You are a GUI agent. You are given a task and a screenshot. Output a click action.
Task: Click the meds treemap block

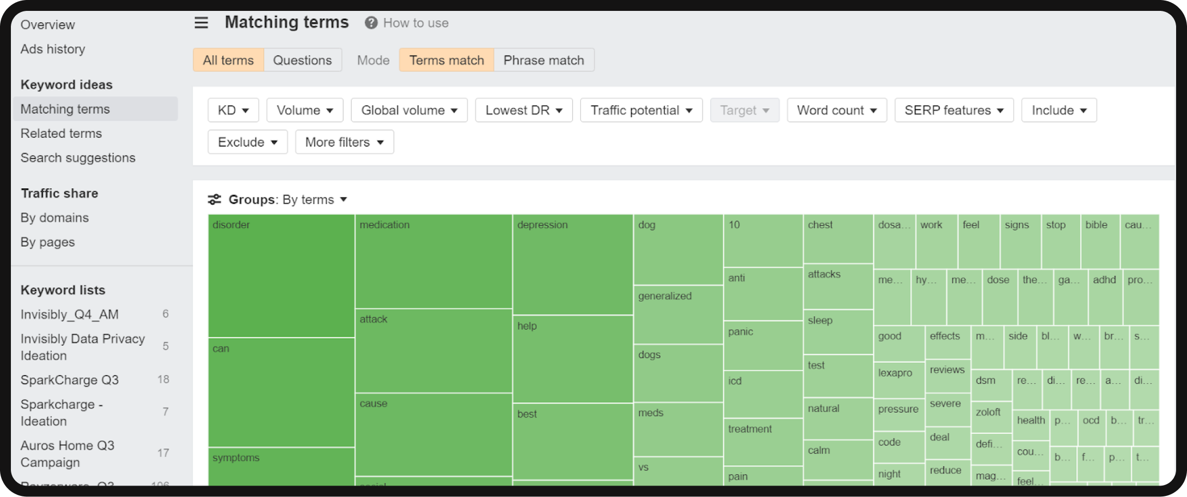coord(678,429)
